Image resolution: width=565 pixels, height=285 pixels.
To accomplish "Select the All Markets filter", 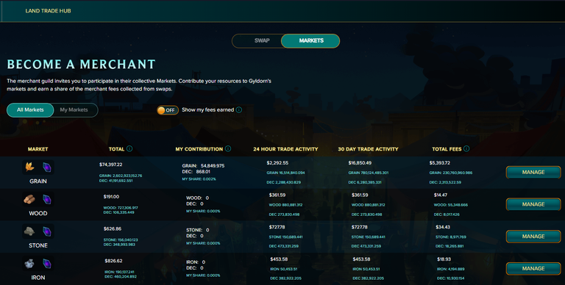I will 30,109.
